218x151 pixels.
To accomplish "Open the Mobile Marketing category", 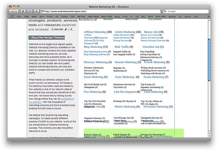I will tap(125, 107).
